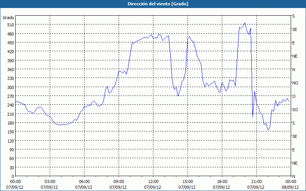Select the 'Grado' y-axis unit label
This screenshot has width=306, height=191.
[8, 18]
